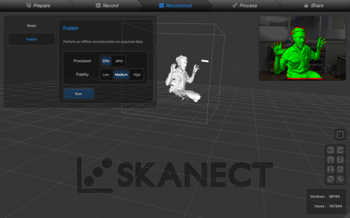This screenshot has width=350, height=218.
Task: Select the view icon with up arrow
Action: pyautogui.click(x=340, y=160)
